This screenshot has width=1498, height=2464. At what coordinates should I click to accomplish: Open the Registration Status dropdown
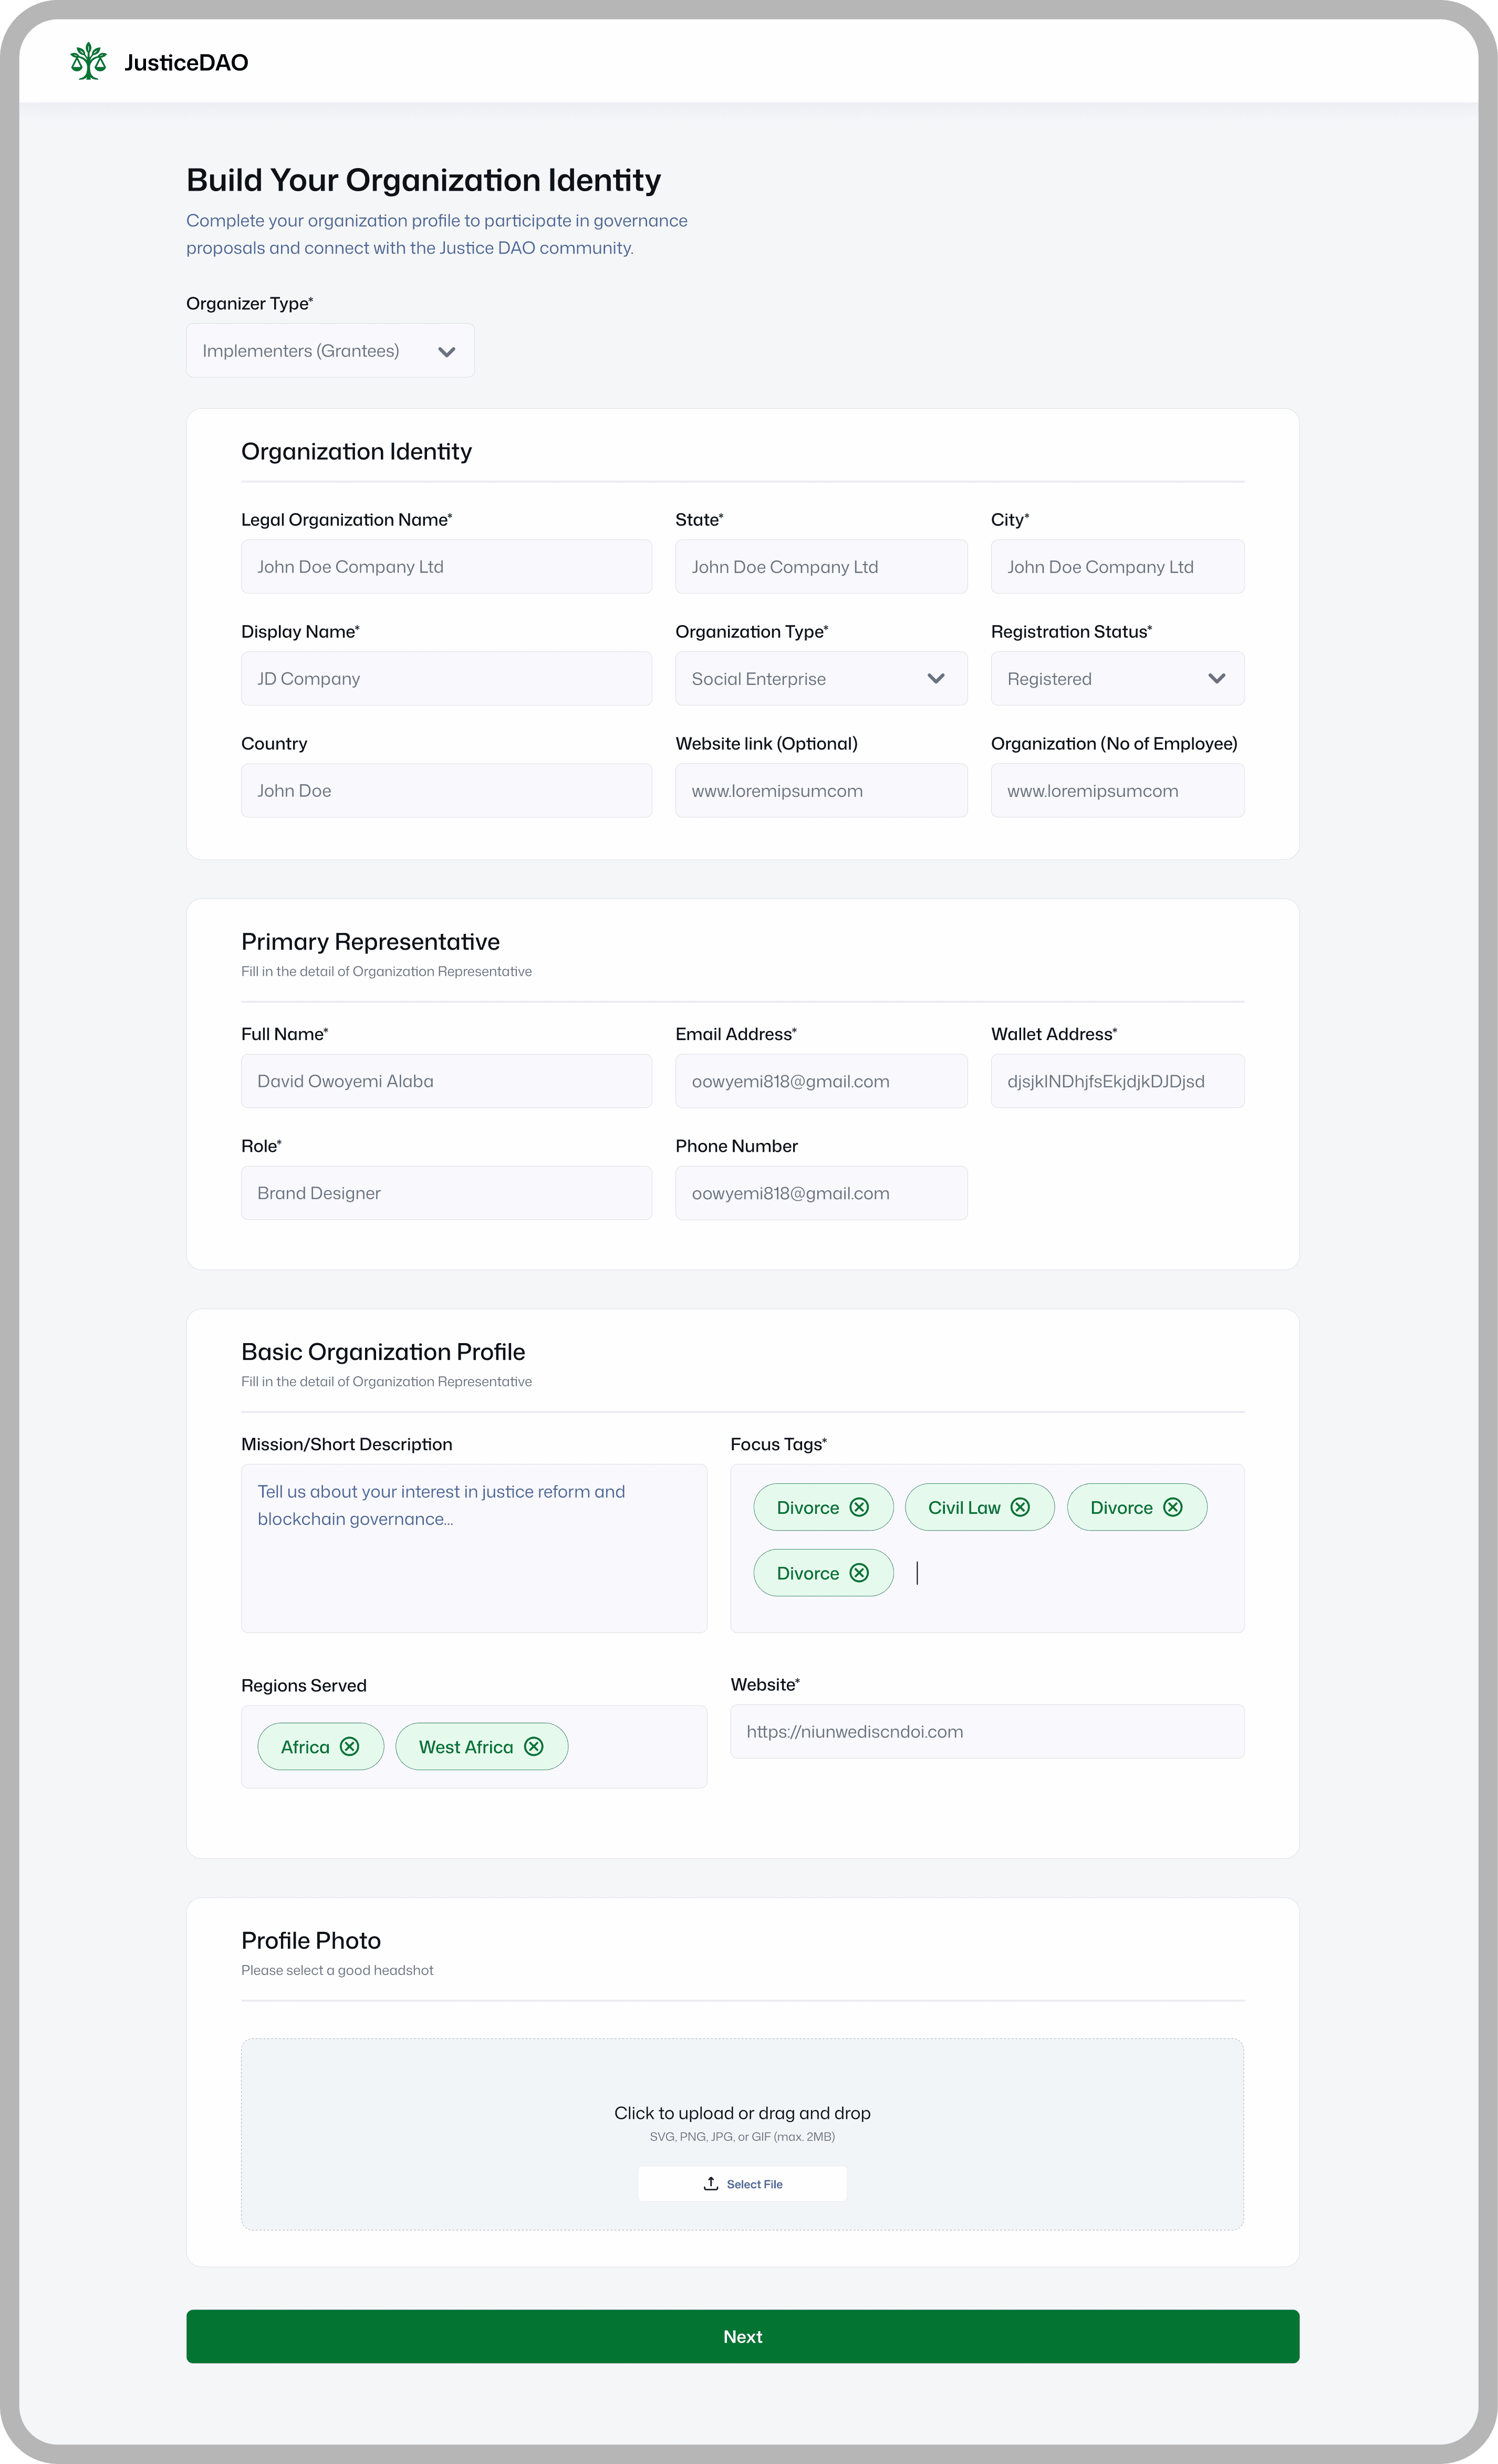[x=1117, y=679]
